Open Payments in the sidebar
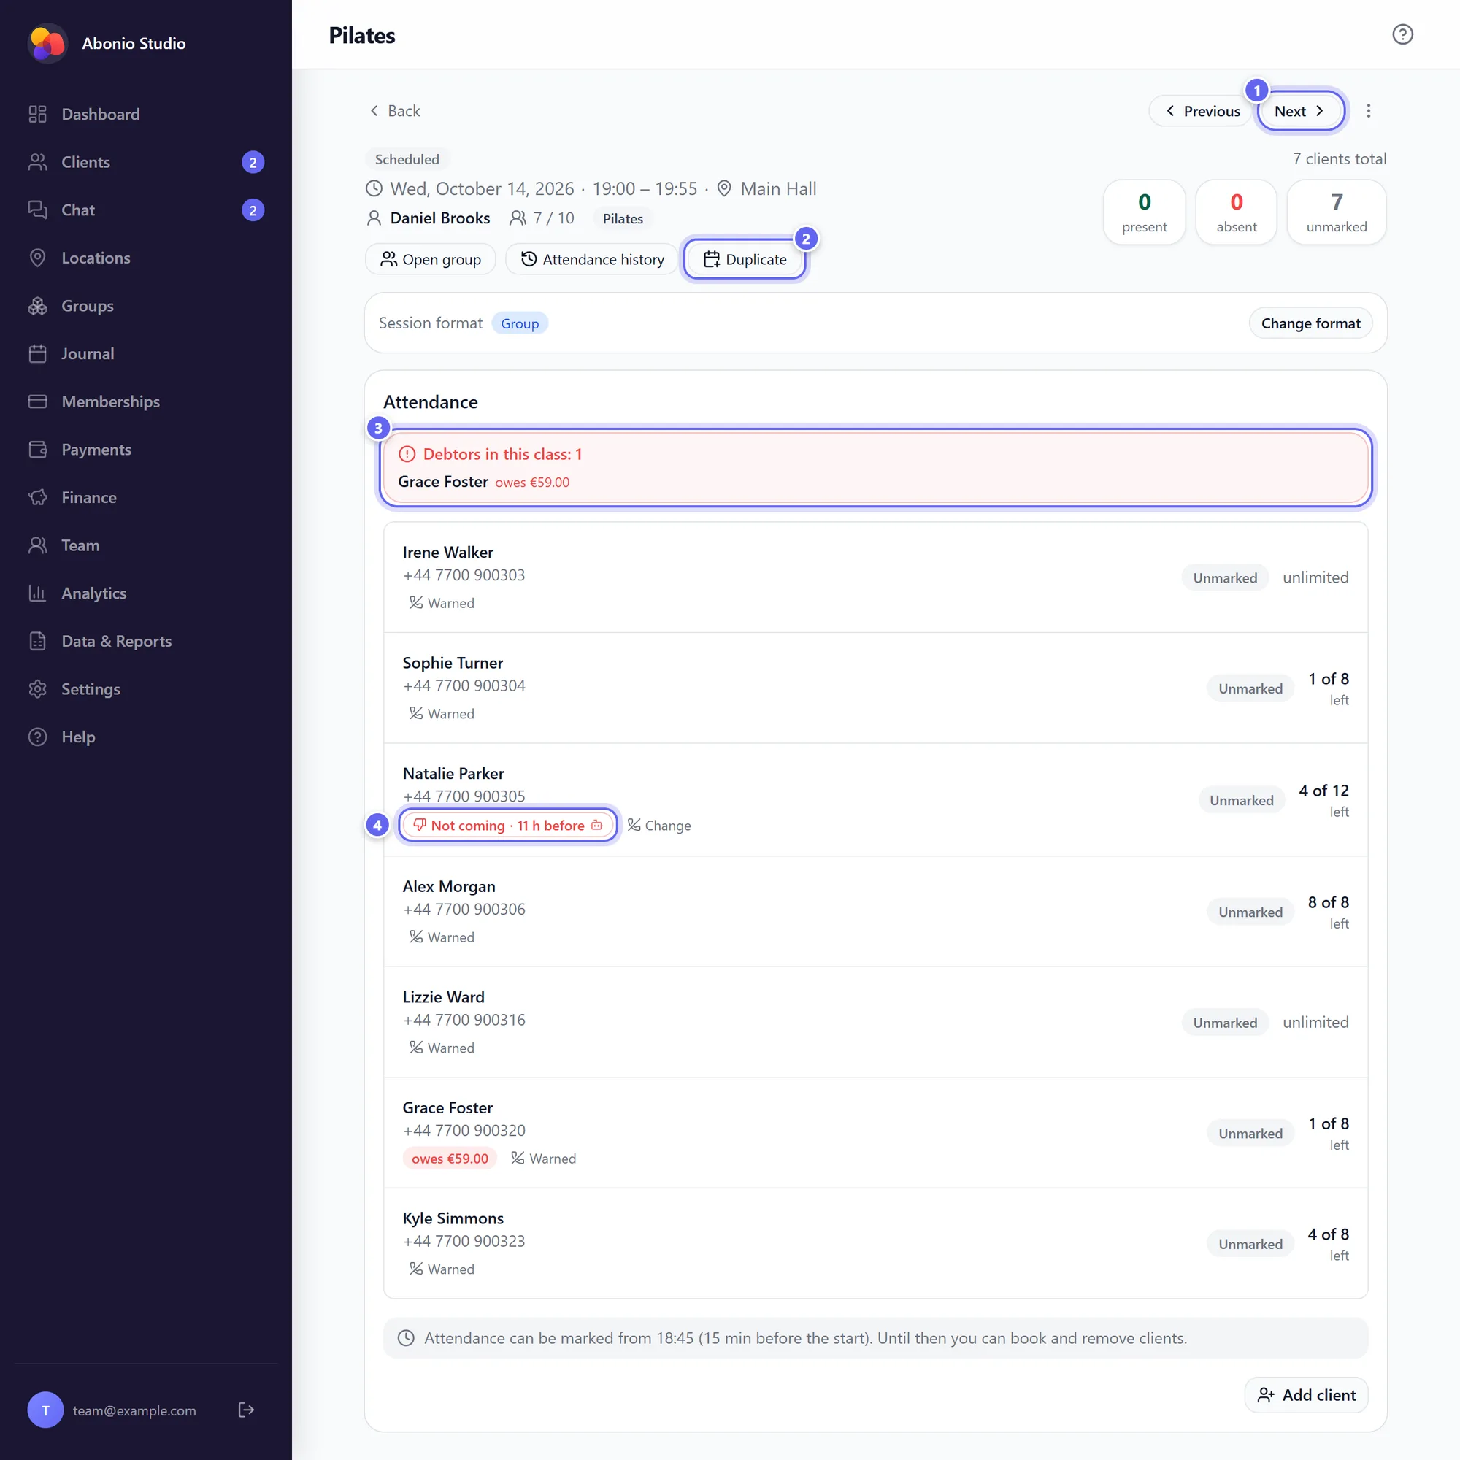Image resolution: width=1460 pixels, height=1460 pixels. click(x=146, y=450)
